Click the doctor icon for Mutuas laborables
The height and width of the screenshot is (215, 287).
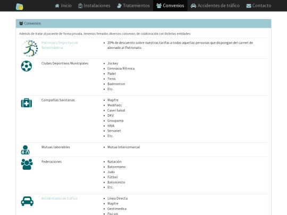pyautogui.click(x=26, y=150)
